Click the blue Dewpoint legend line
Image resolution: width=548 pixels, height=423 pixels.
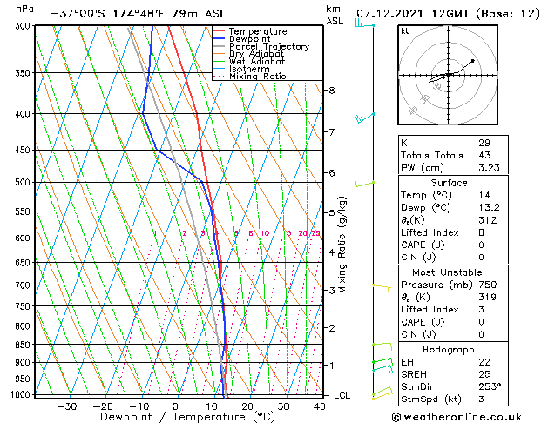point(219,38)
